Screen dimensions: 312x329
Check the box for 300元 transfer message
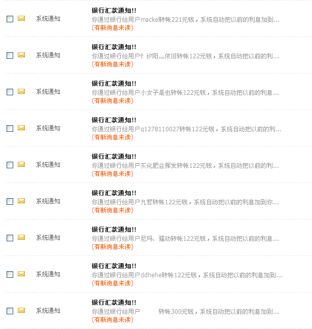(10, 311)
